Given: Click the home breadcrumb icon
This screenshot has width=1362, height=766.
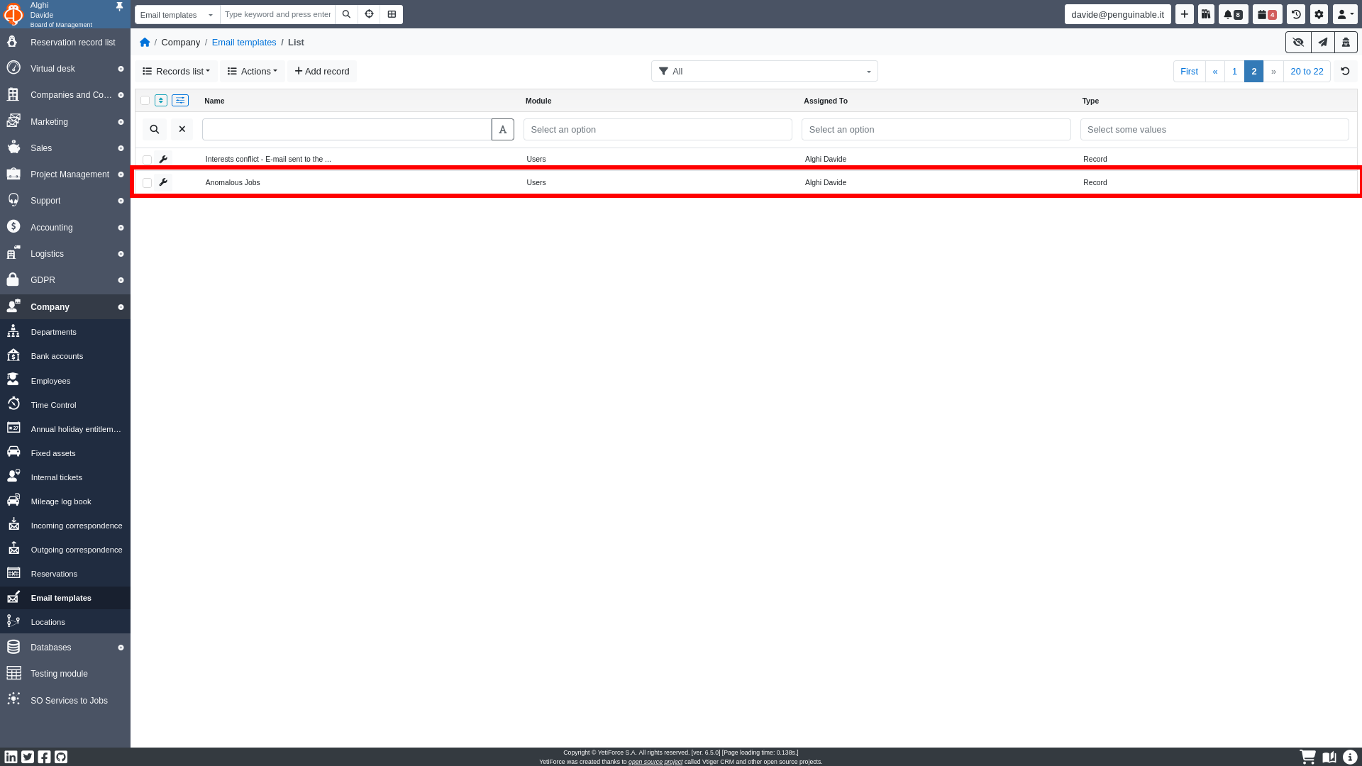Looking at the screenshot, I should point(145,43).
